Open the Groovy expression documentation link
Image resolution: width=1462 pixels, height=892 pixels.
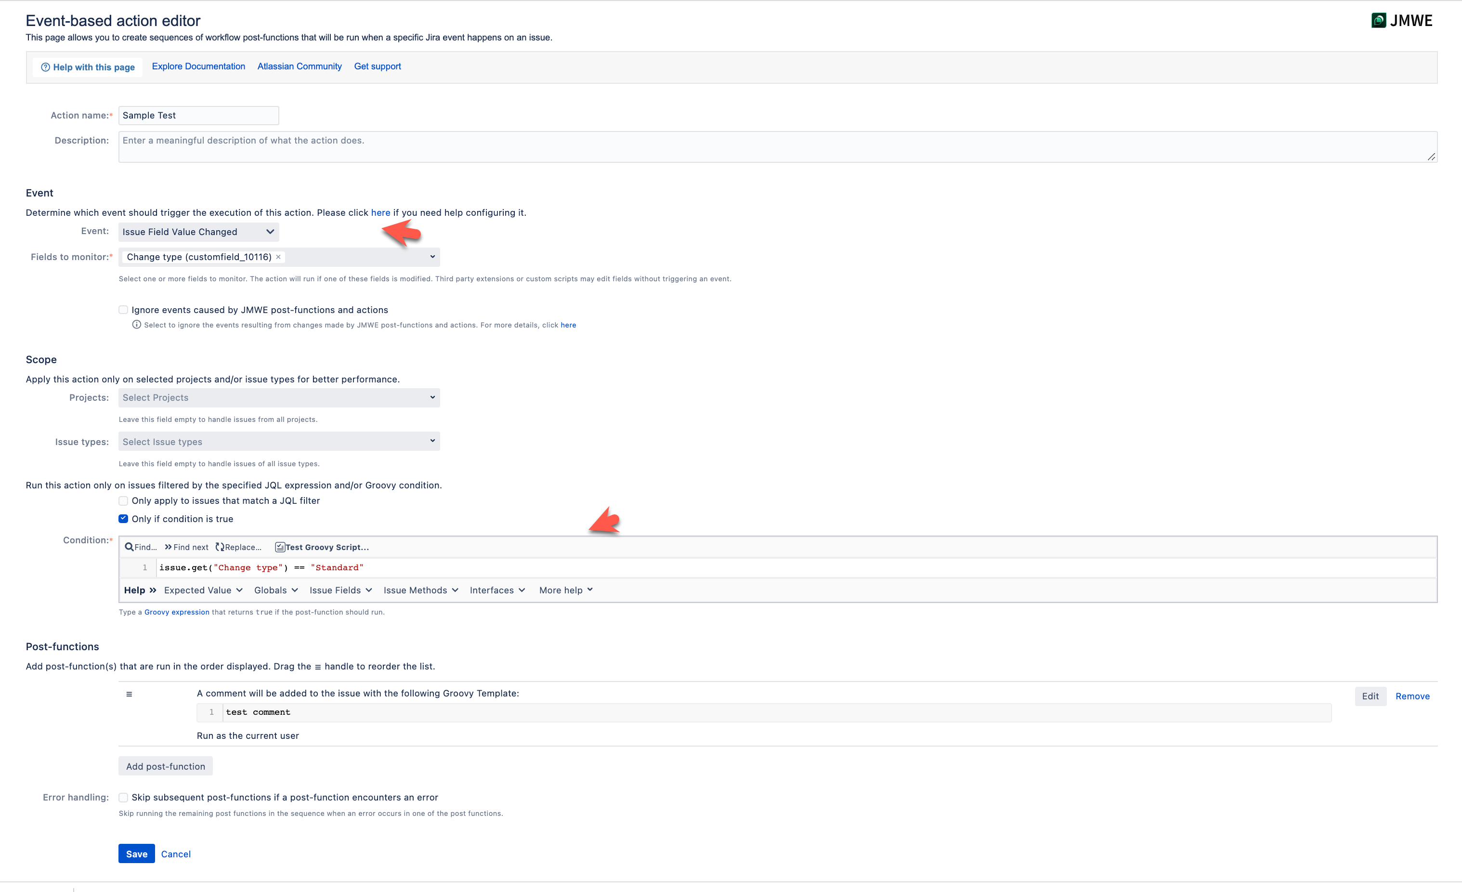pyautogui.click(x=176, y=611)
